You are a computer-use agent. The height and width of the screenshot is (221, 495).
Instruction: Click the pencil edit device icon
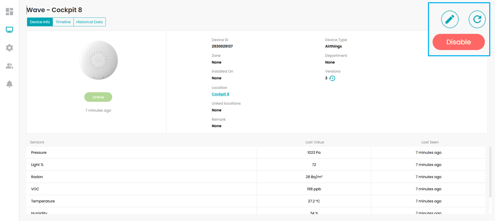point(450,19)
